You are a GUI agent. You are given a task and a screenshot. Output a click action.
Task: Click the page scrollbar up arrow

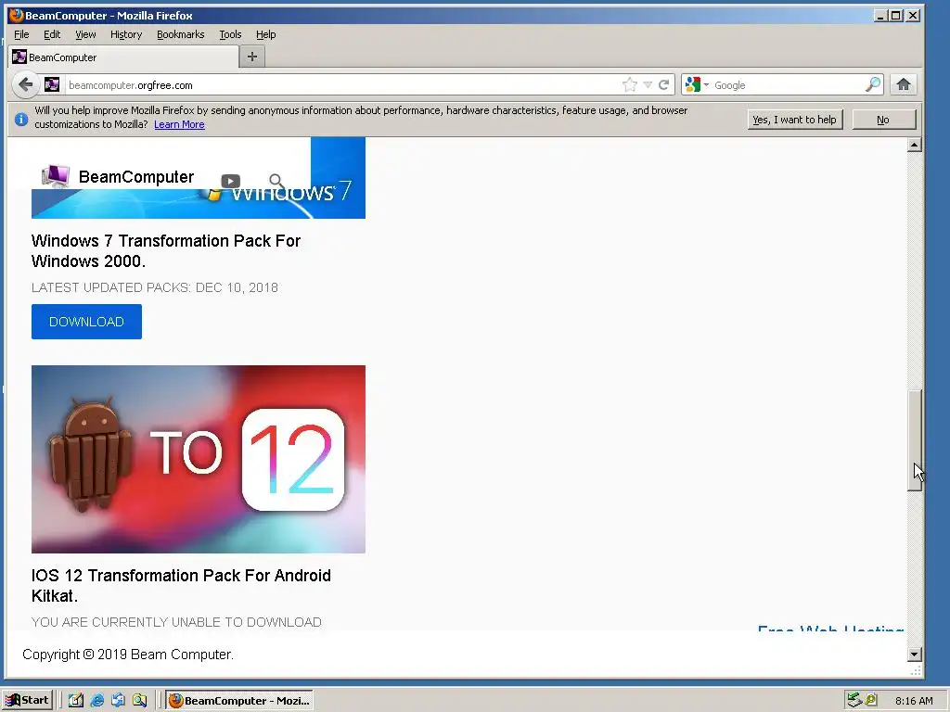coord(914,144)
